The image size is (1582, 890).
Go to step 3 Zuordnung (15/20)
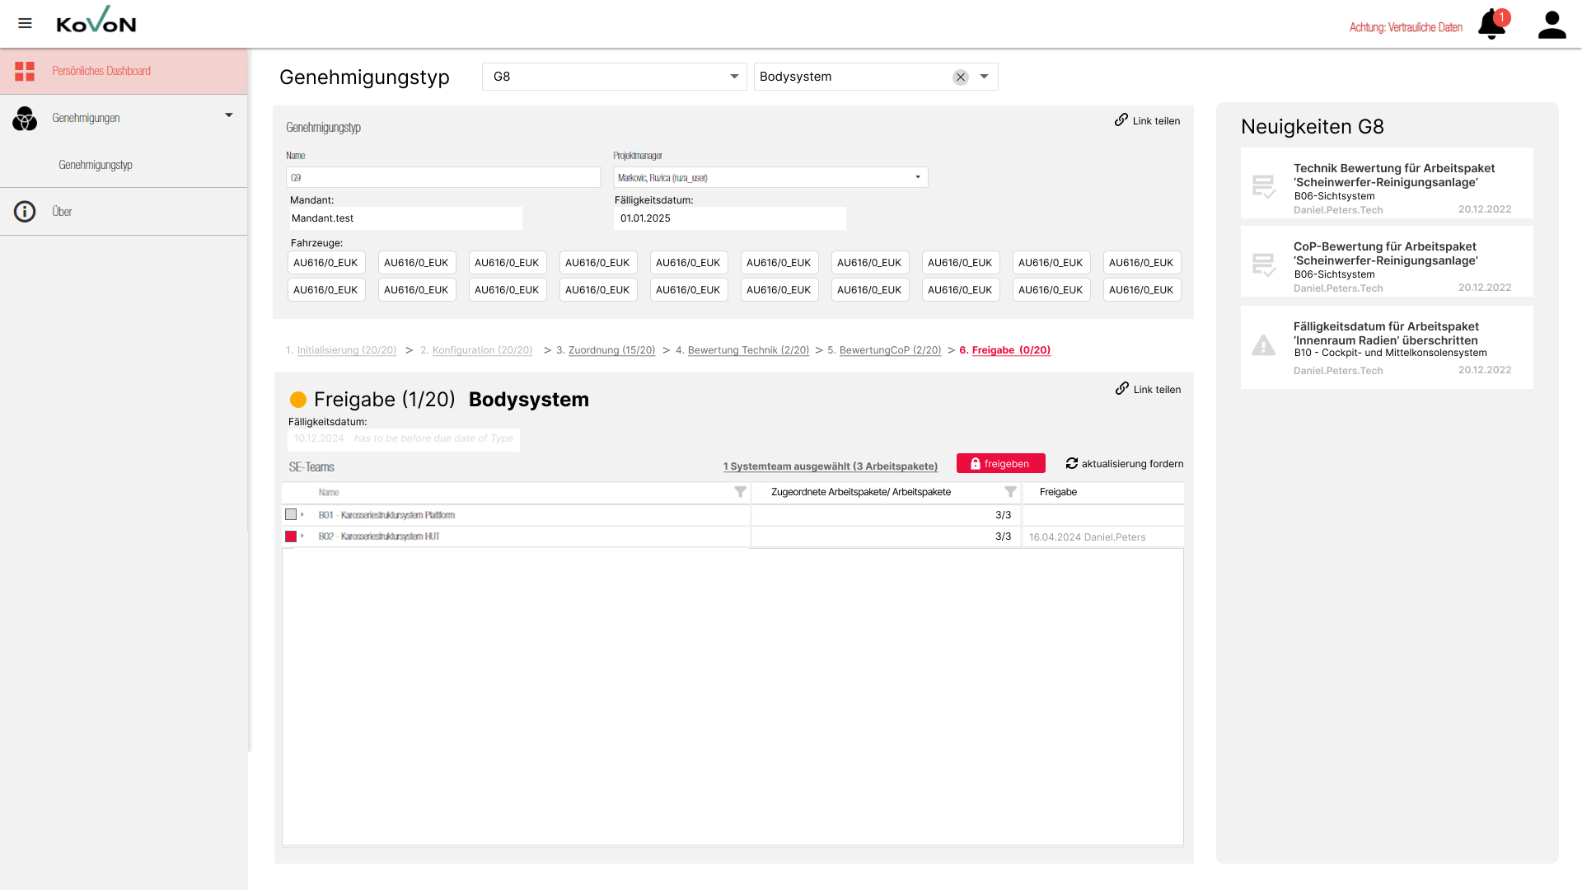611,350
